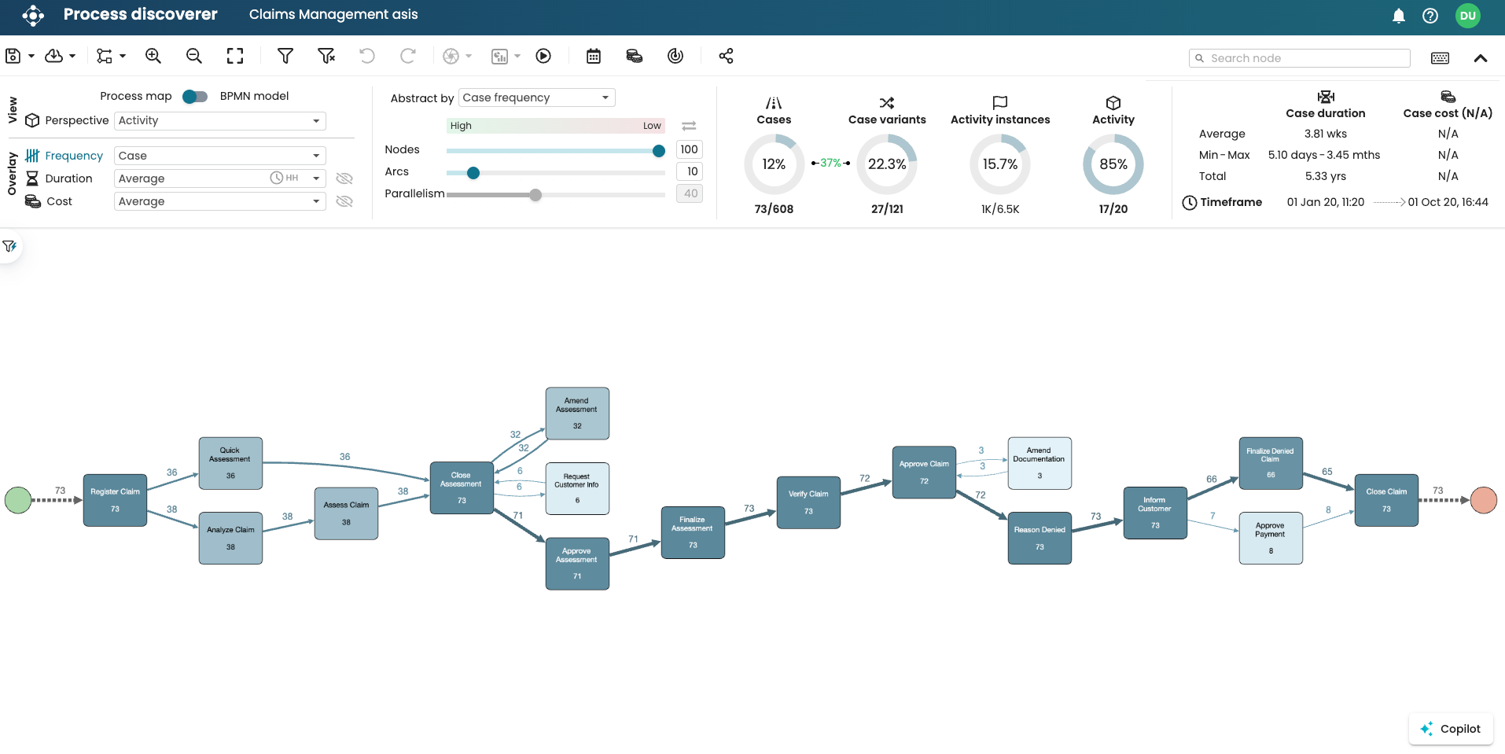Open the Frequency overlay Case dropdown
Viewport: 1505px width, 754px height.
coord(219,156)
